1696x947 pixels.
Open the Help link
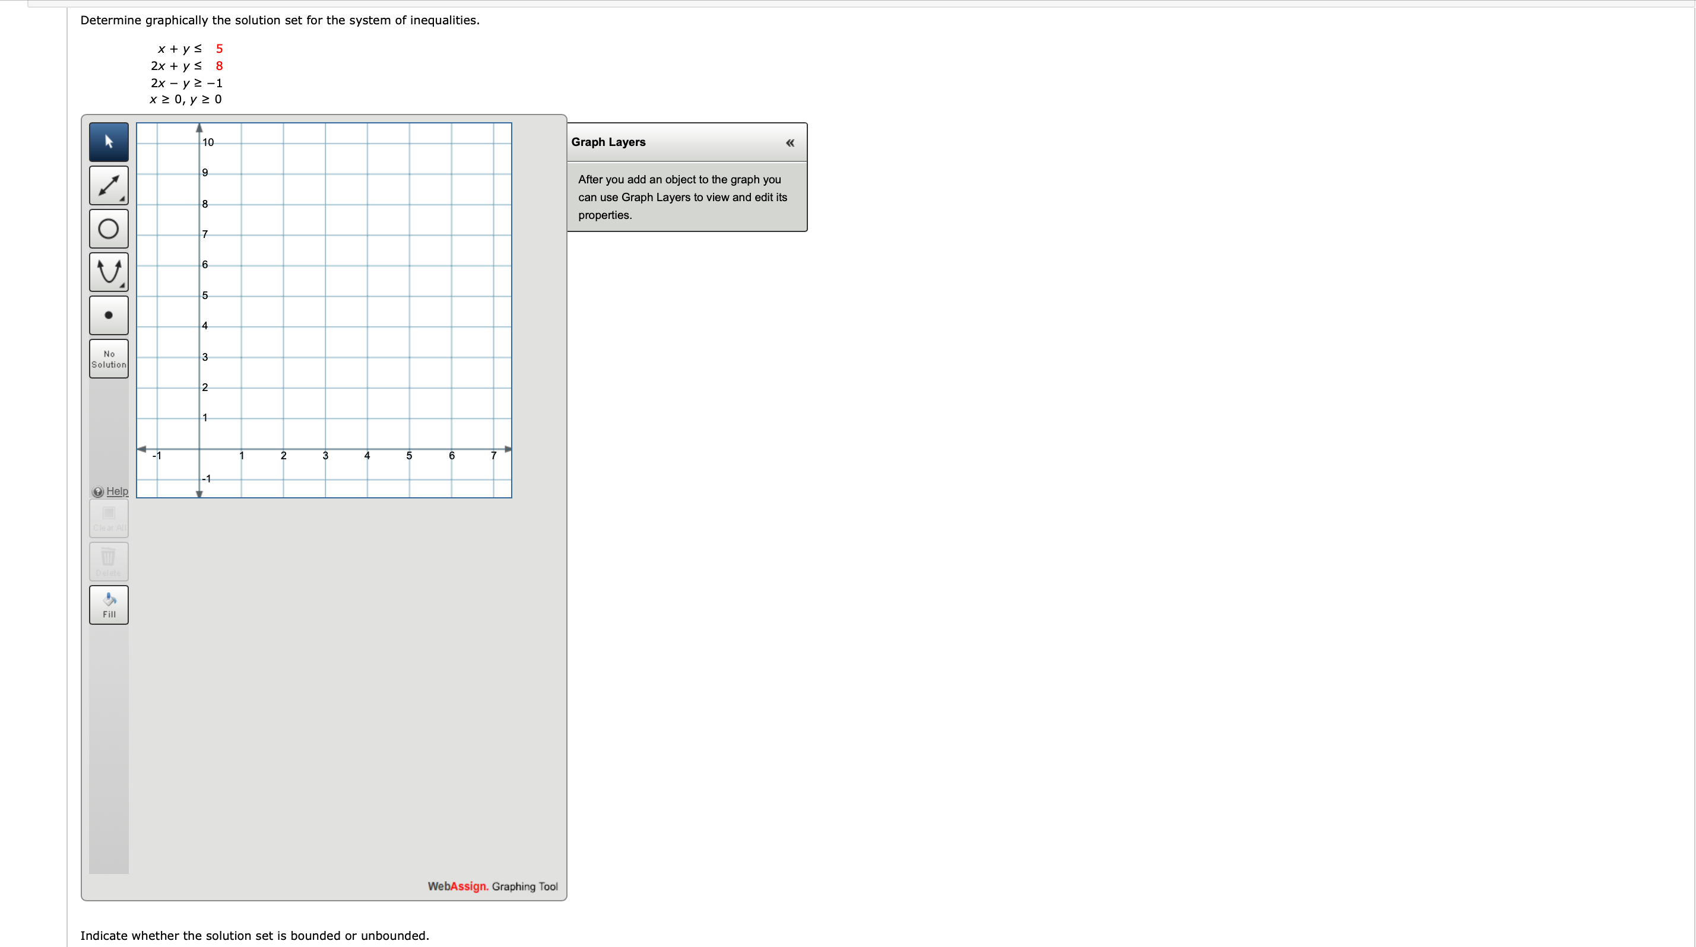tap(117, 491)
